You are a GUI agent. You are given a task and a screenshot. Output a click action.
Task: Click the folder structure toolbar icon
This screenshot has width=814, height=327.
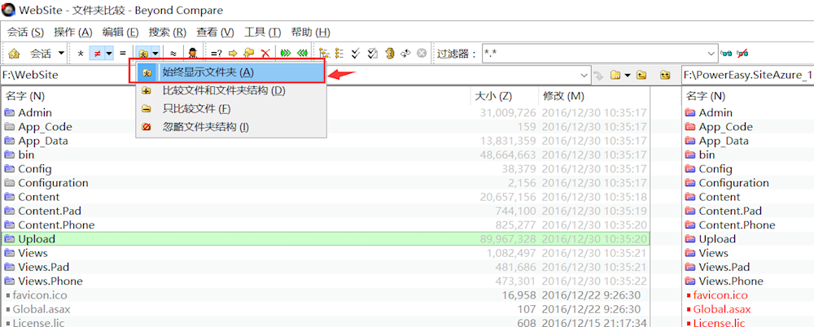pyautogui.click(x=142, y=53)
